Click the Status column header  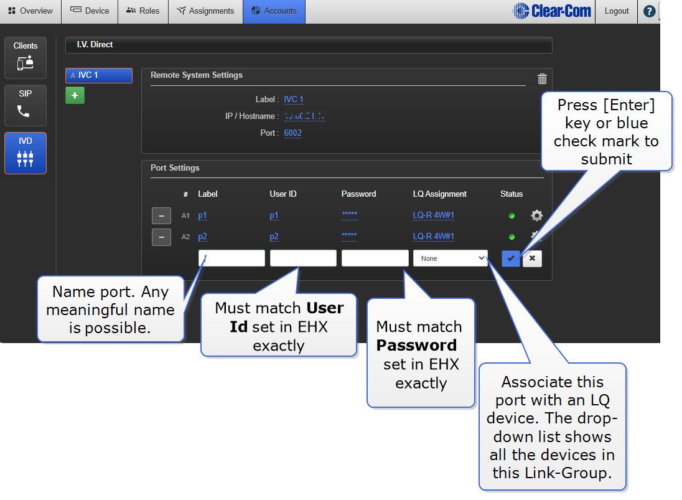click(511, 194)
